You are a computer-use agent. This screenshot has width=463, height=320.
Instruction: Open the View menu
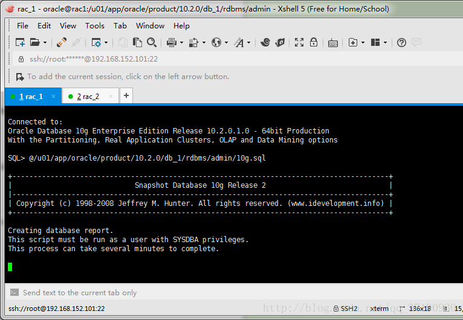(68, 26)
